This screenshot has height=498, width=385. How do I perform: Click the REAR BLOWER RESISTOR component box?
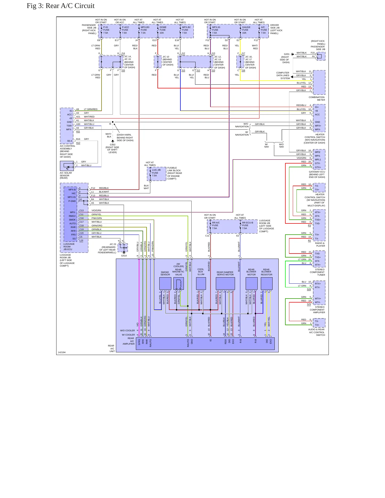click(x=266, y=283)
